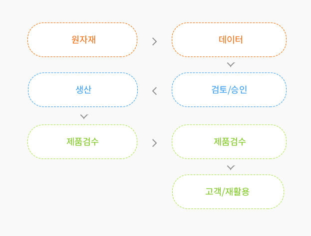Click the 검토/승인 text label
The image size is (311, 236).
[229, 89]
